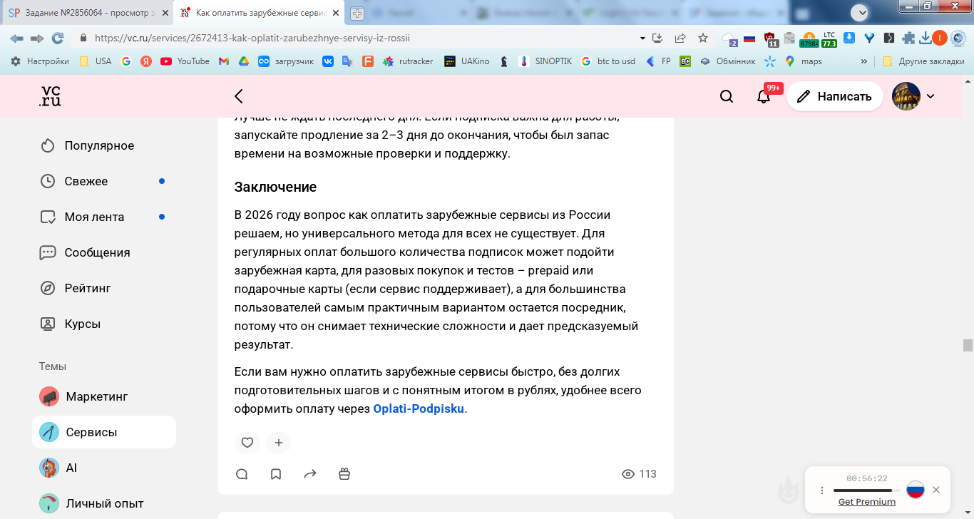
Task: Click the vc.ru logo
Action: point(50,96)
